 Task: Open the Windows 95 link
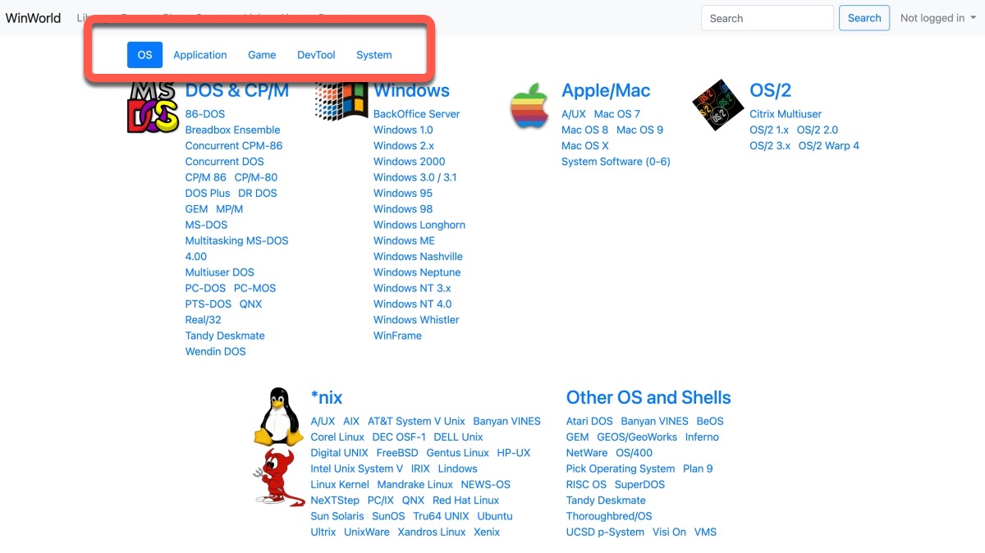[x=403, y=194]
